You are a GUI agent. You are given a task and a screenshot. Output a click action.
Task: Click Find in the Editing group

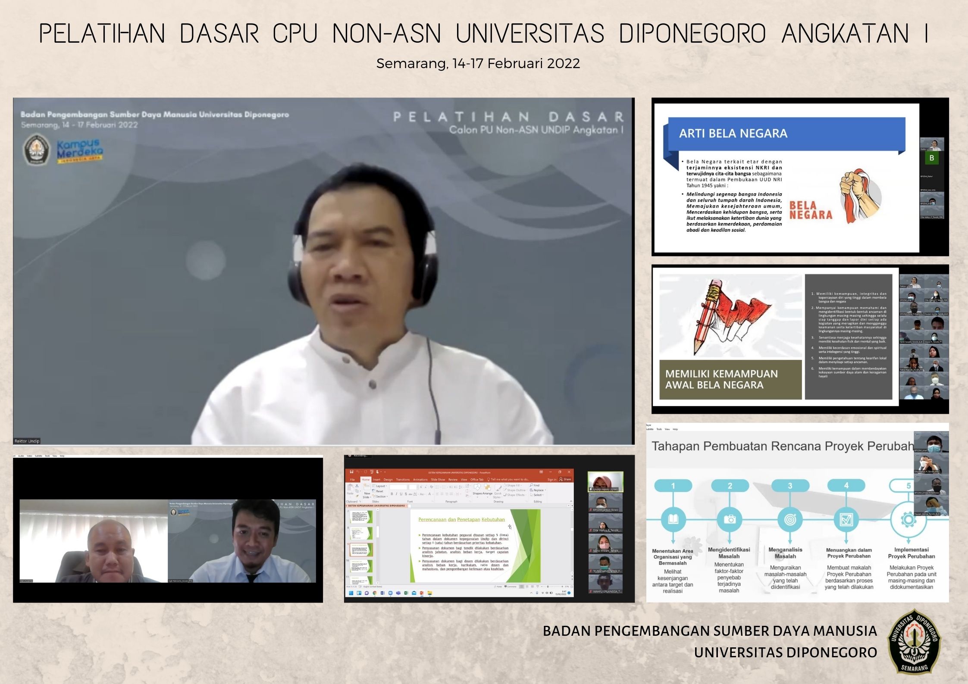click(535, 485)
